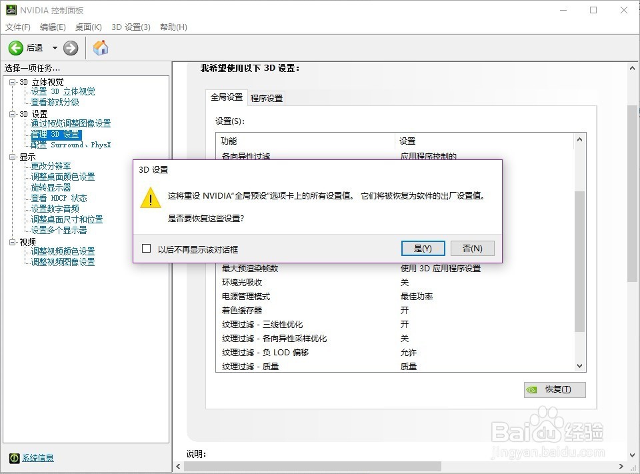Select 纹理过滤 - 质量 row
The height and width of the screenshot is (474, 640).
pyautogui.click(x=395, y=366)
